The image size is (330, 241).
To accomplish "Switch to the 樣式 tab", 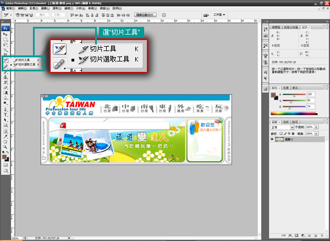I will tap(295, 88).
